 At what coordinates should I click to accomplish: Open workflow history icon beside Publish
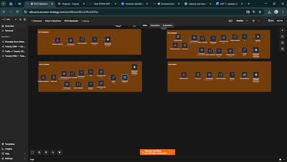pyautogui.click(x=253, y=21)
